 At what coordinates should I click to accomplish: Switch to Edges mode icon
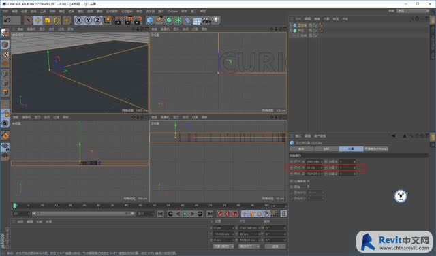coord(5,83)
